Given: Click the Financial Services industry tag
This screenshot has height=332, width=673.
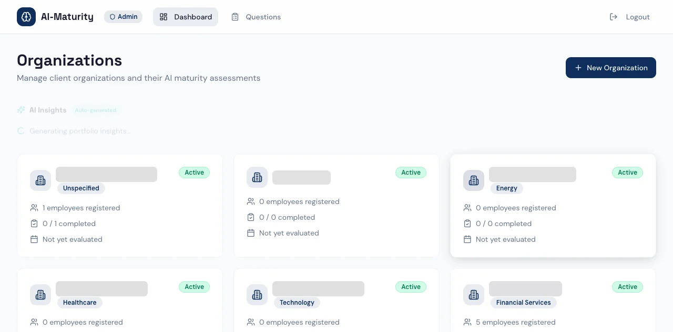Looking at the screenshot, I should 524,303.
